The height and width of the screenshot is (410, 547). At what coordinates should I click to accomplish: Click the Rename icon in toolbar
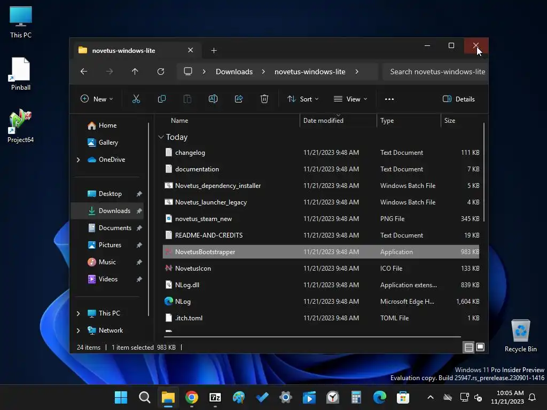(213, 99)
